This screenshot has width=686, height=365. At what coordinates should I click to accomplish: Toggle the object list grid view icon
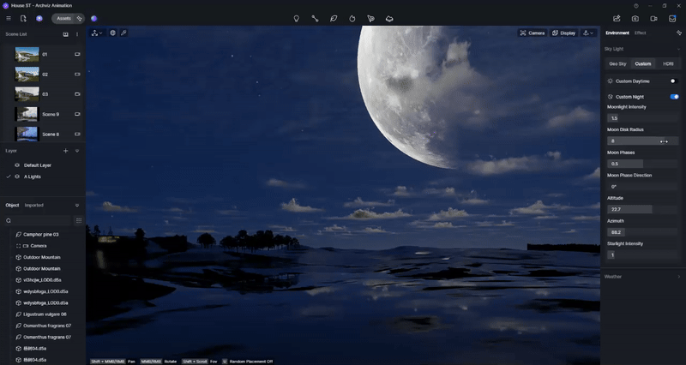pyautogui.click(x=79, y=221)
